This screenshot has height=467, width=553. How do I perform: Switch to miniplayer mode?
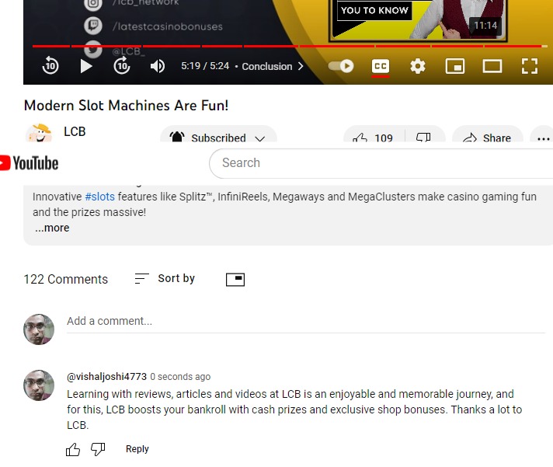[x=455, y=66]
